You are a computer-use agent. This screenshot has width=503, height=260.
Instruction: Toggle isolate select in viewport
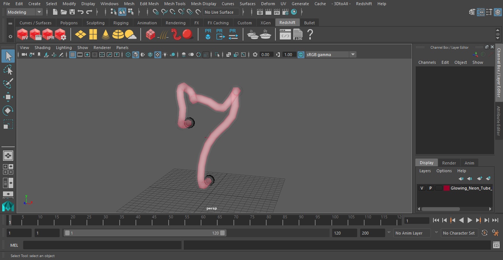point(217,55)
